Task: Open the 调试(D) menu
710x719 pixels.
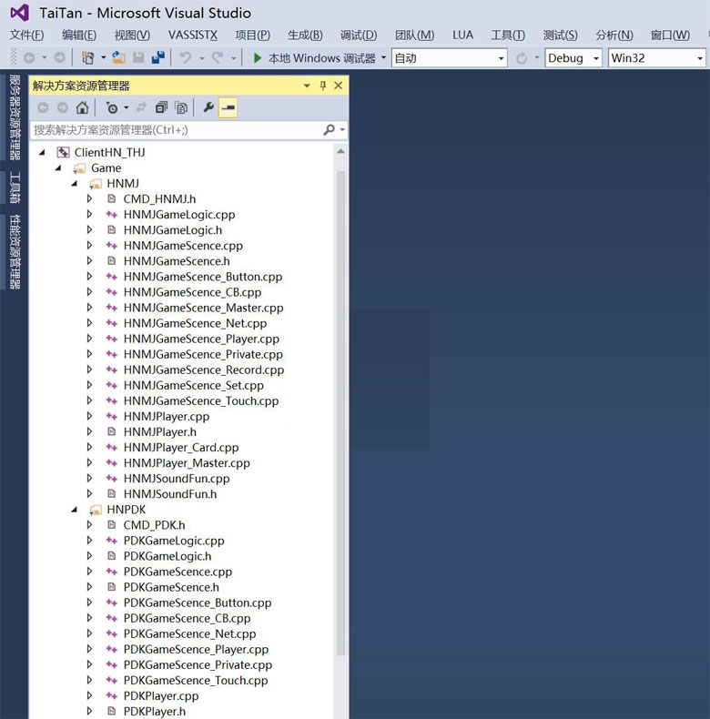Action: pyautogui.click(x=358, y=35)
